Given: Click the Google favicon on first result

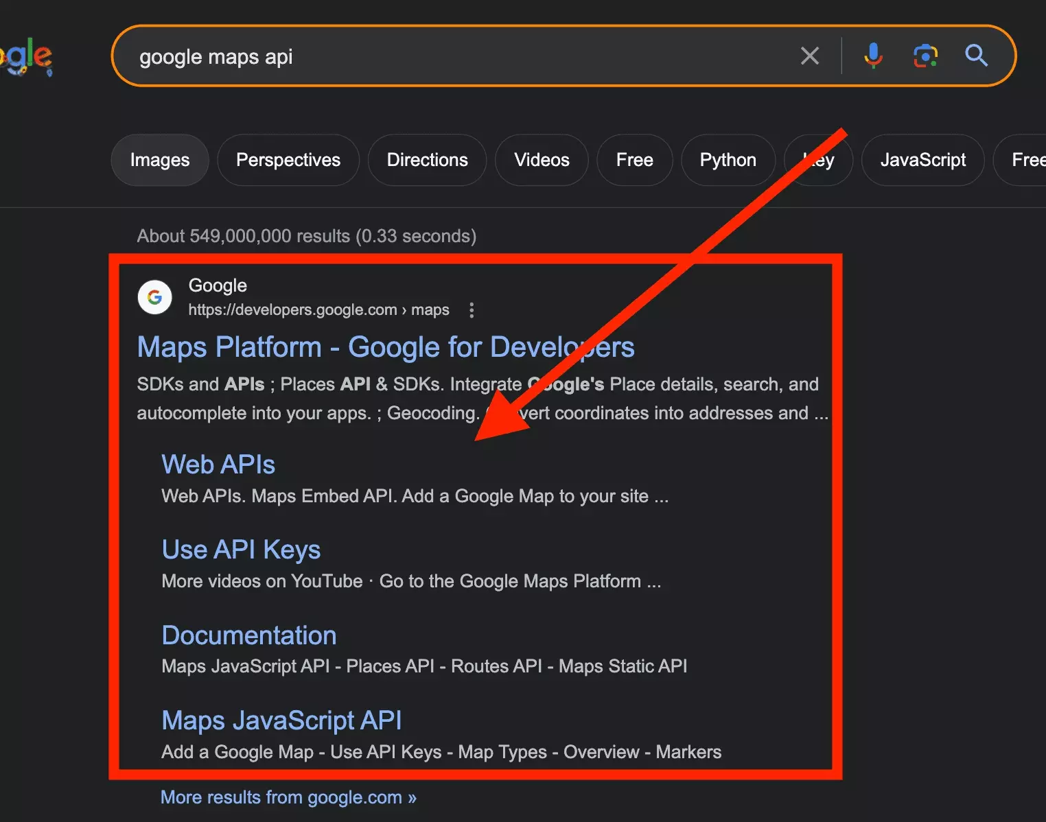Looking at the screenshot, I should tap(155, 297).
